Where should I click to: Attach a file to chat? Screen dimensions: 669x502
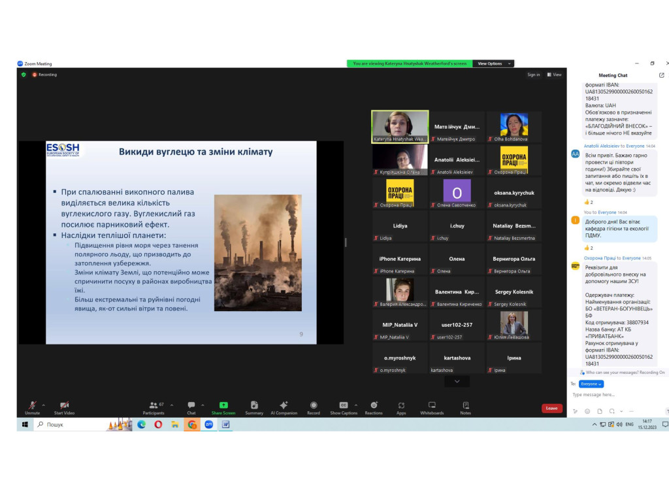point(600,411)
